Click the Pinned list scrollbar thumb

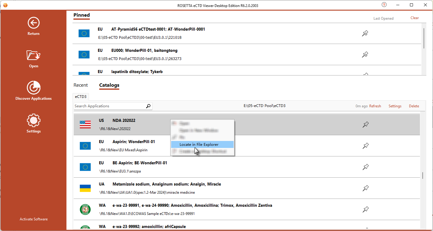(424, 38)
